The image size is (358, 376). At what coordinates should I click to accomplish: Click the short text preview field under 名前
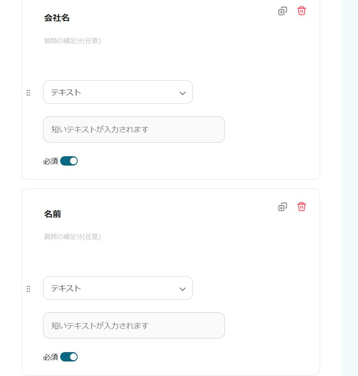pyautogui.click(x=134, y=325)
